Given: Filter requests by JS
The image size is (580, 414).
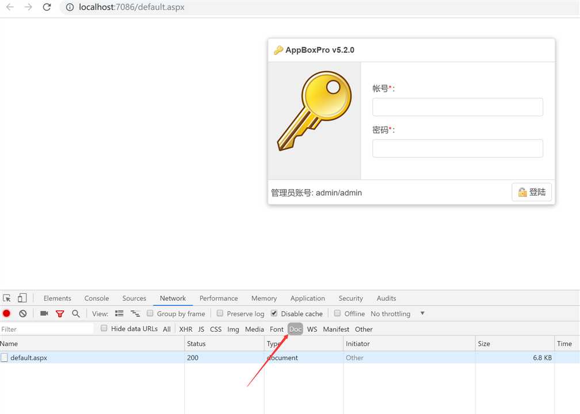Looking at the screenshot, I should click(201, 329).
